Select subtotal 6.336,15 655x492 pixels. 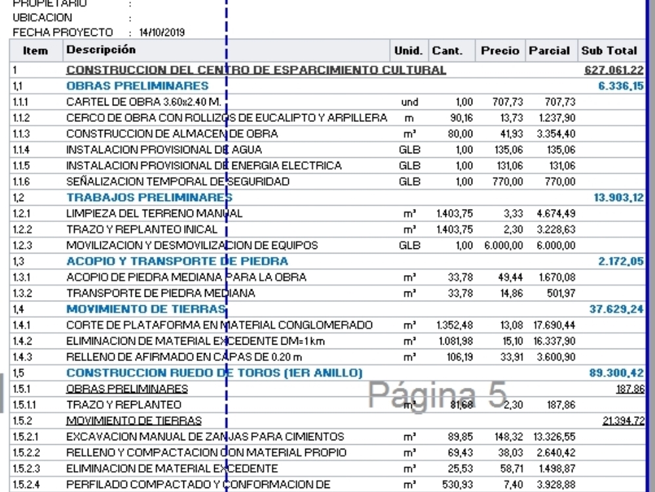[621, 86]
